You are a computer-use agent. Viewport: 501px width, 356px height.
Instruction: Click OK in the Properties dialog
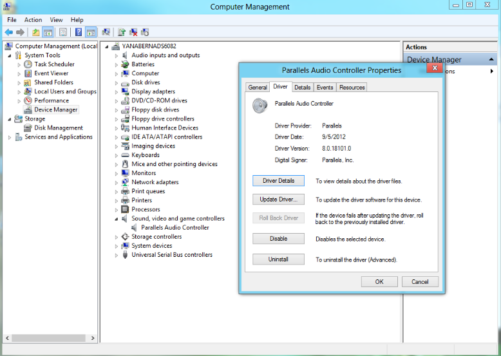379,281
